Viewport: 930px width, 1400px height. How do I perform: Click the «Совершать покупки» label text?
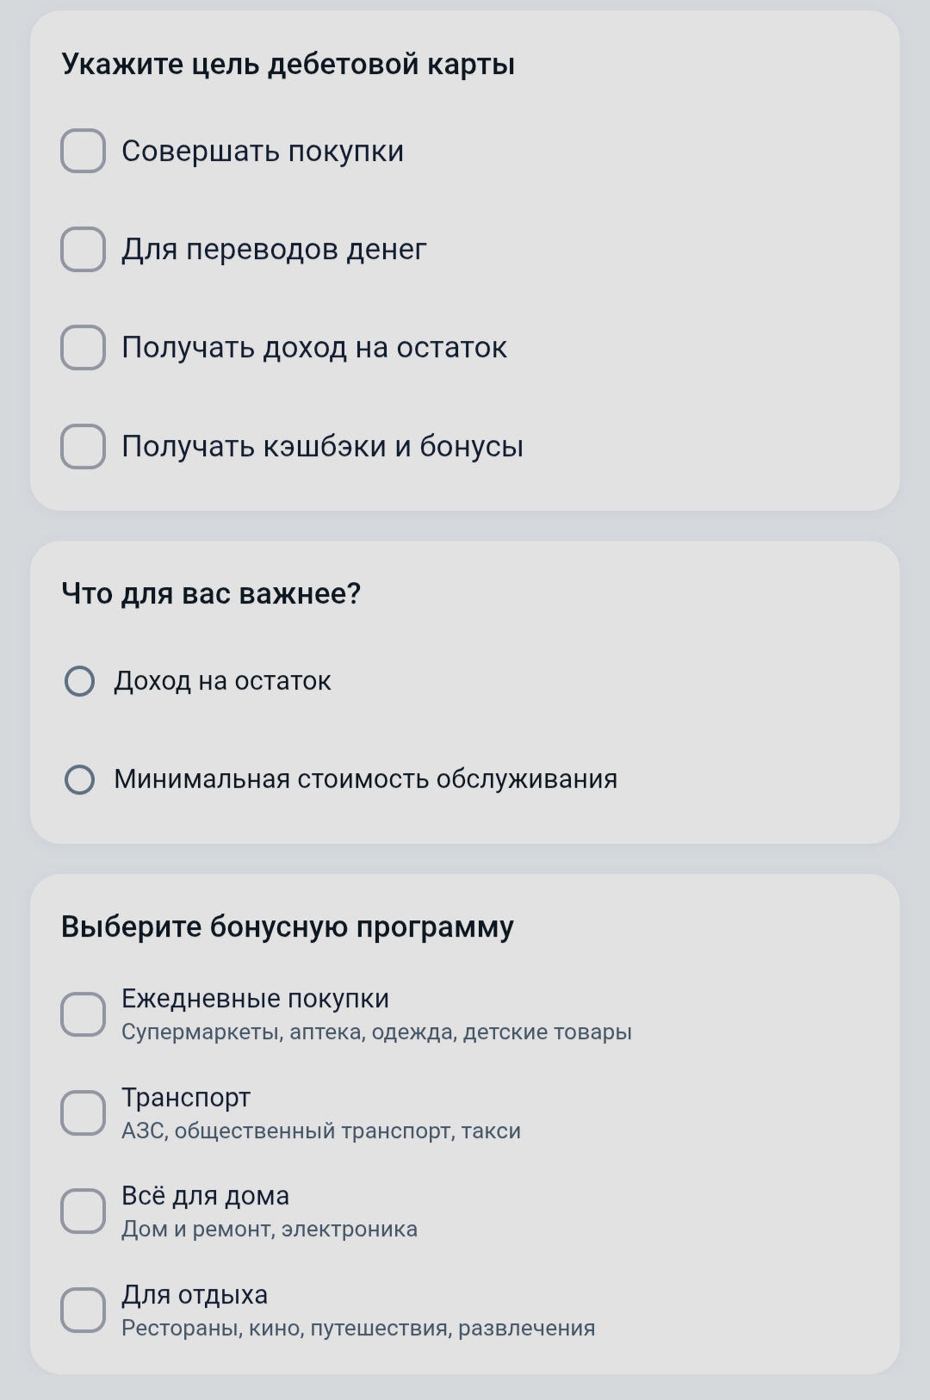pyautogui.click(x=263, y=152)
